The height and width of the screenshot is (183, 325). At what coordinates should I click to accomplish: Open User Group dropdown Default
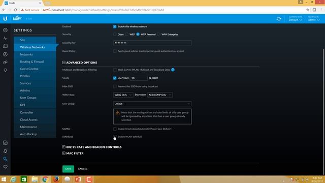point(152,104)
